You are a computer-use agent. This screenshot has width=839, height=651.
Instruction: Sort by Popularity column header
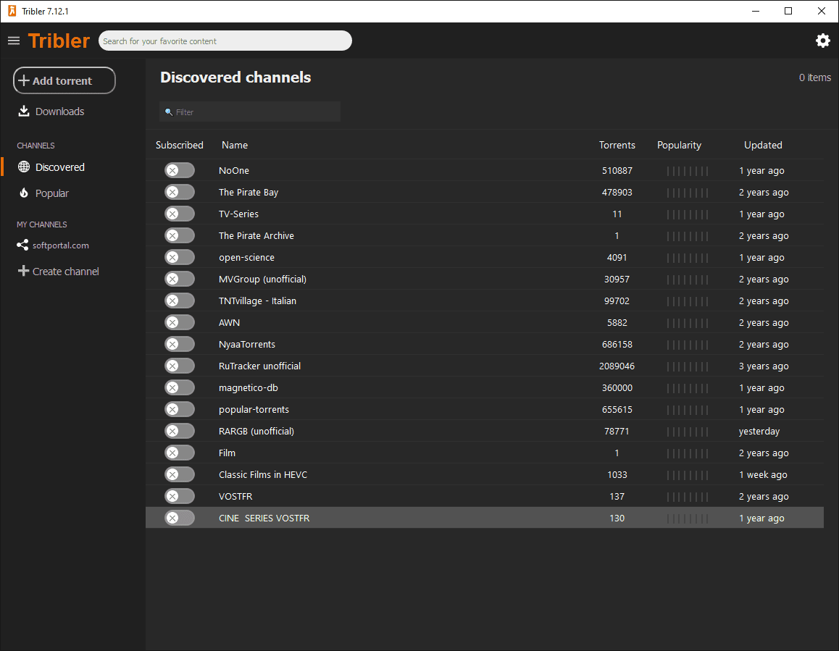coord(679,145)
